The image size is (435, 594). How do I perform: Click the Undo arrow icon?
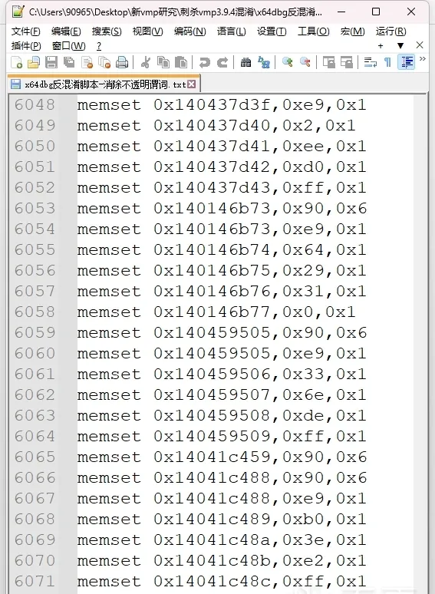pos(204,62)
